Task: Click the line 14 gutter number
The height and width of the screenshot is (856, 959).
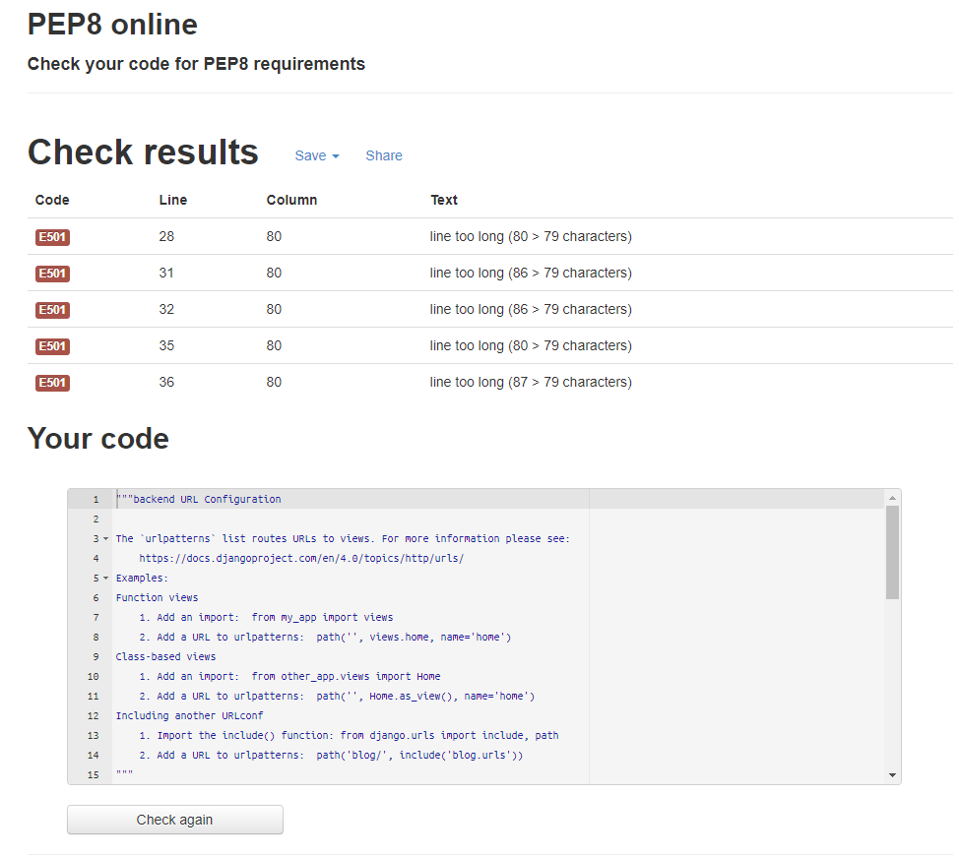Action: tap(93, 755)
